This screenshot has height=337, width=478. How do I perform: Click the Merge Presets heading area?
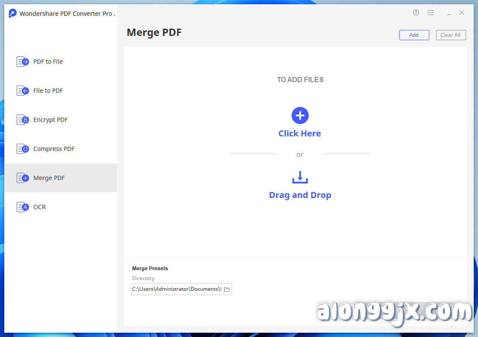click(150, 268)
